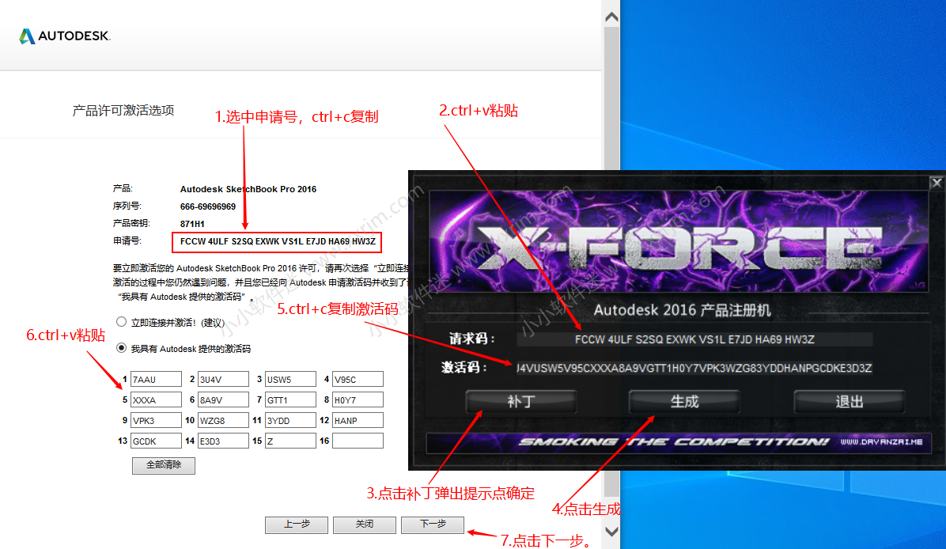Click the scroll up arrow of the page
The width and height of the screenshot is (946, 549).
[611, 17]
